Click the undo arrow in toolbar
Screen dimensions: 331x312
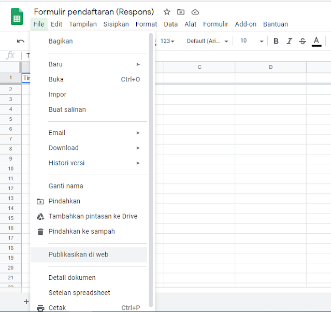(21, 41)
